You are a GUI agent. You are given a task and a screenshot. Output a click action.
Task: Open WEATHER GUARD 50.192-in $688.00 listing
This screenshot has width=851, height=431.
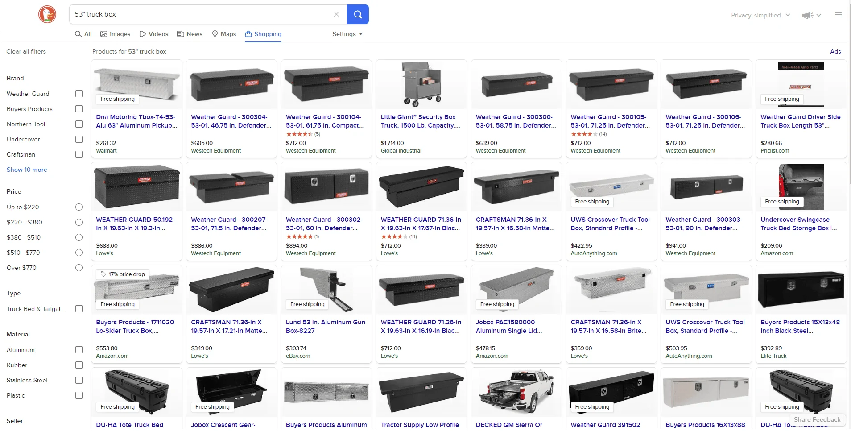pyautogui.click(x=135, y=224)
